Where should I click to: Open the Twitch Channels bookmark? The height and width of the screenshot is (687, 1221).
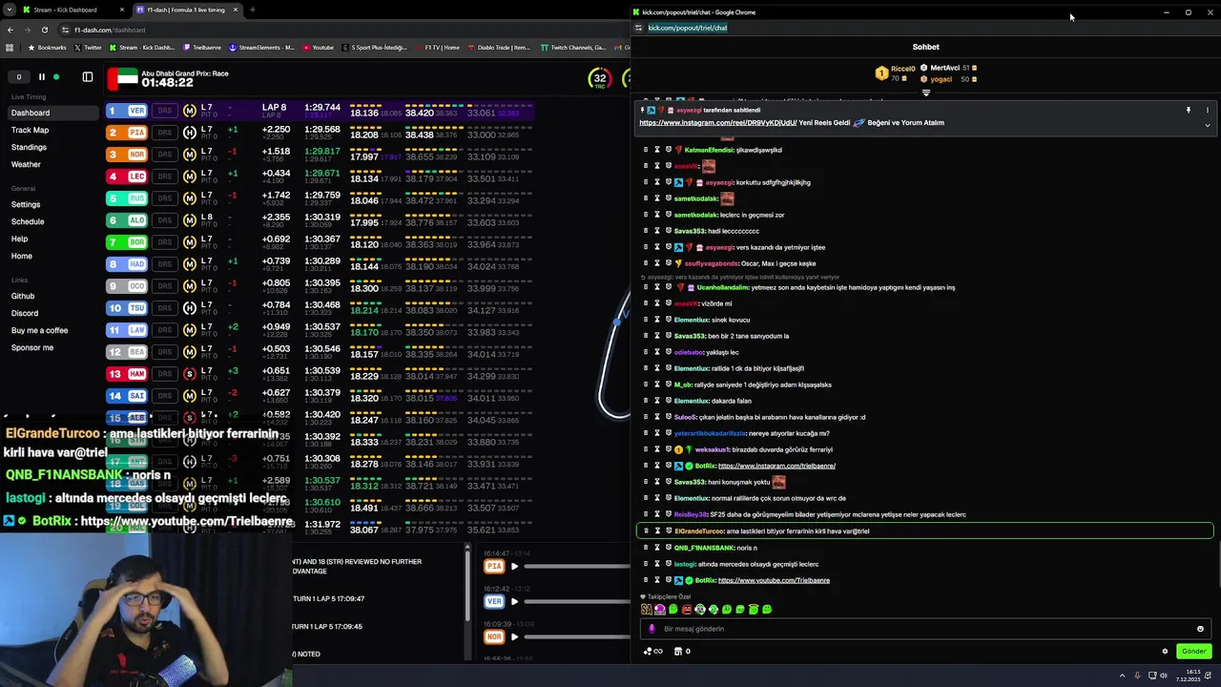coord(572,47)
